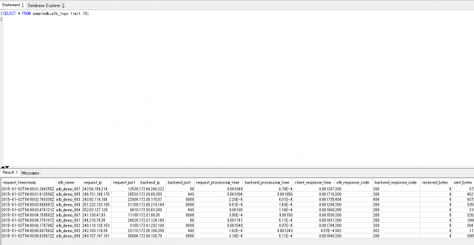Select the request_ip column header
The width and height of the screenshot is (474, 245).
(96, 183)
